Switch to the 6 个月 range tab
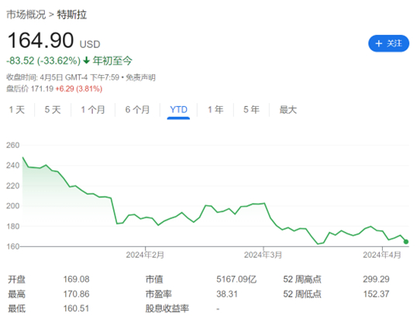 (x=137, y=109)
